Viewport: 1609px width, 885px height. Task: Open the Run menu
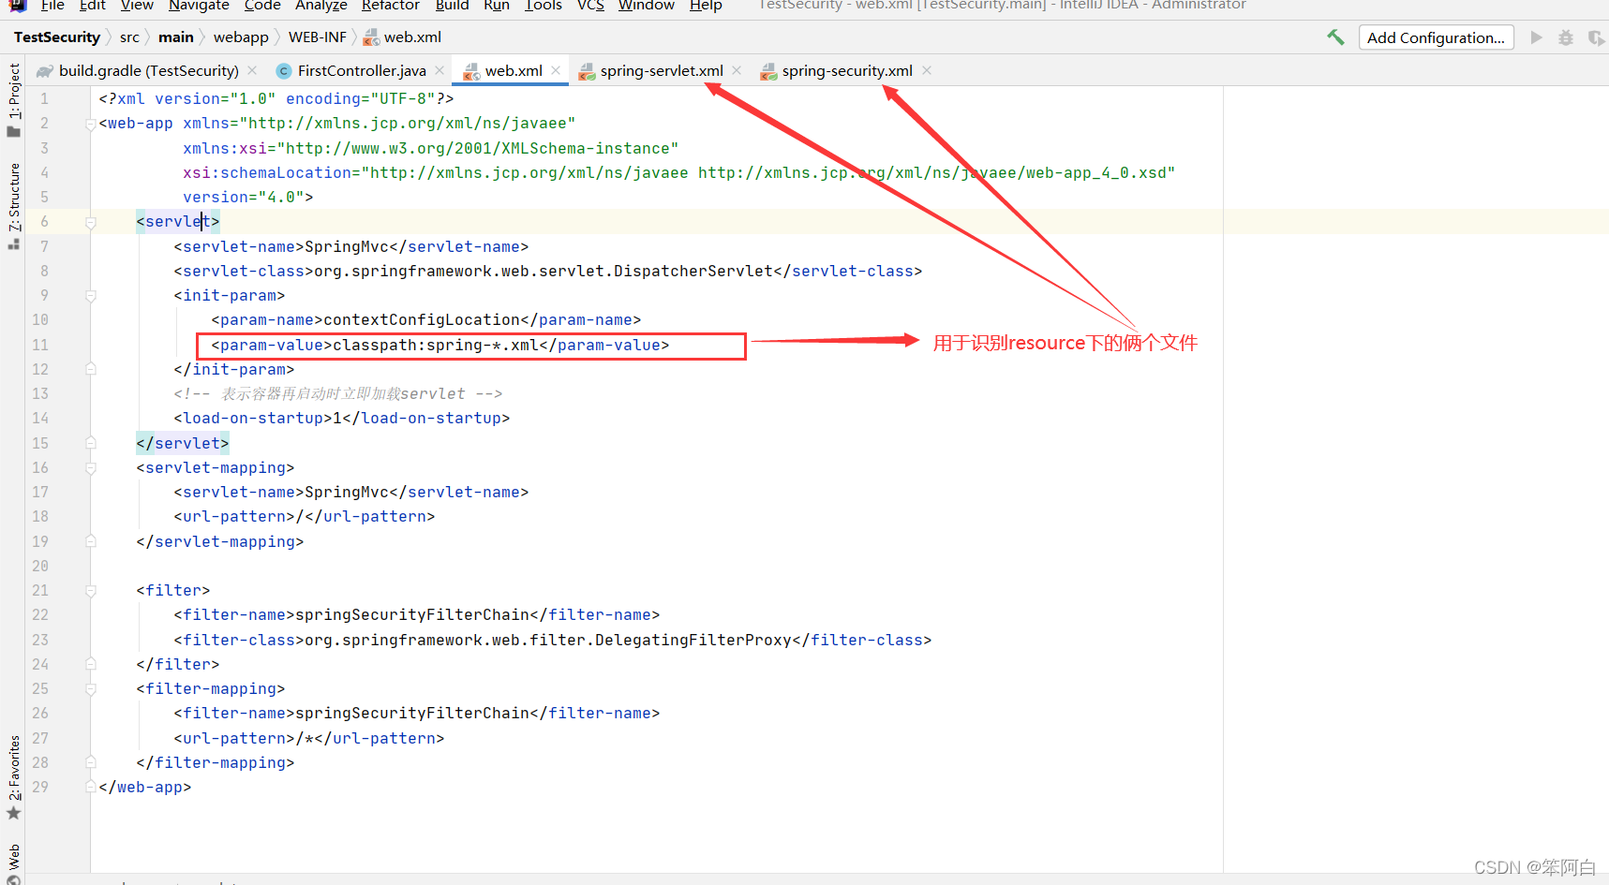pos(497,6)
